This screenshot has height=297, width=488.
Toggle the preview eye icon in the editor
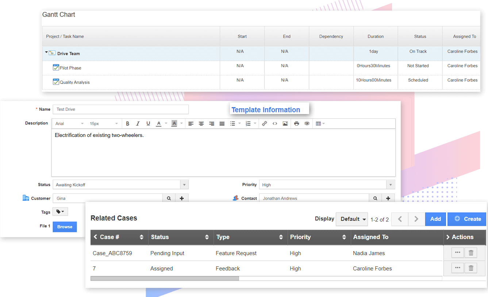307,124
